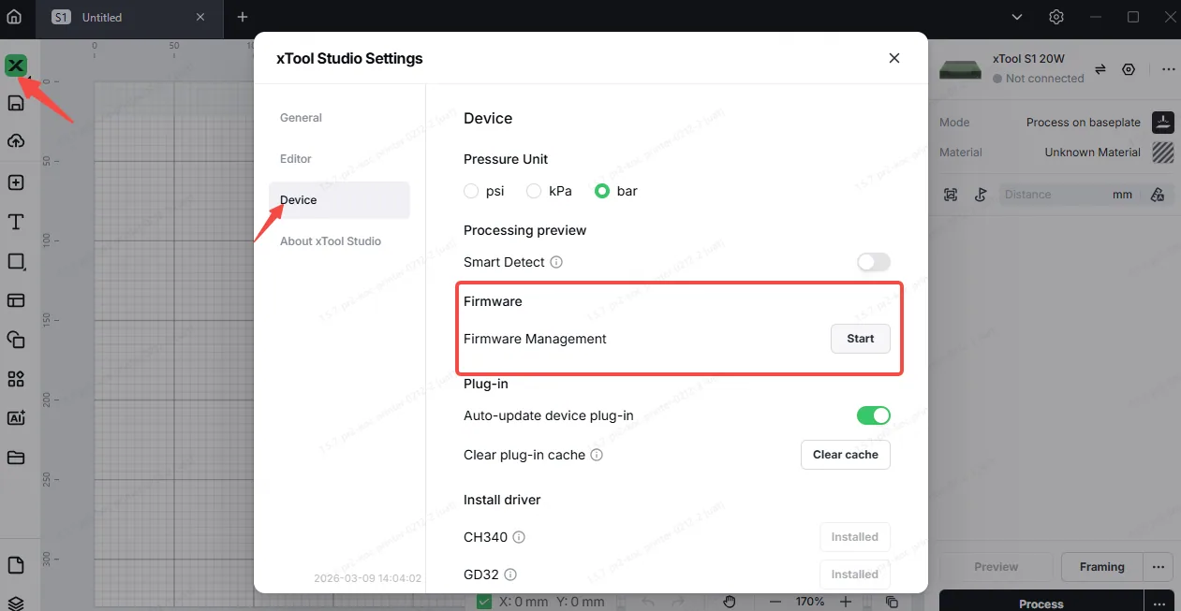
Task: Click the cloud upload icon
Action: pos(16,141)
